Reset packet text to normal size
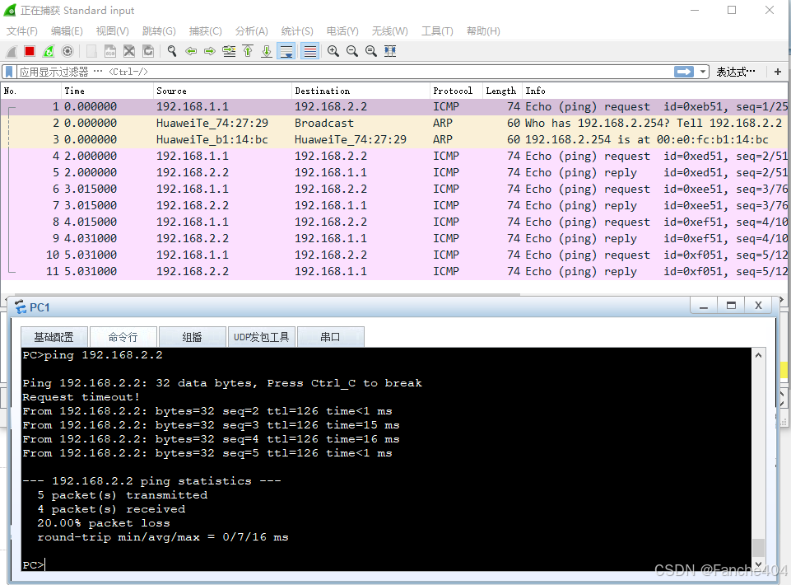The width and height of the screenshot is (791, 585). tap(370, 51)
